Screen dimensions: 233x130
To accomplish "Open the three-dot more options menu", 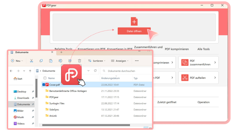I will tap(137, 61).
